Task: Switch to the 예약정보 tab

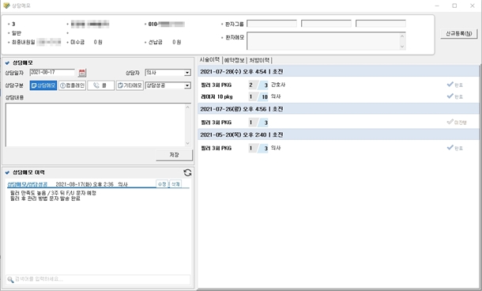Action: point(235,60)
